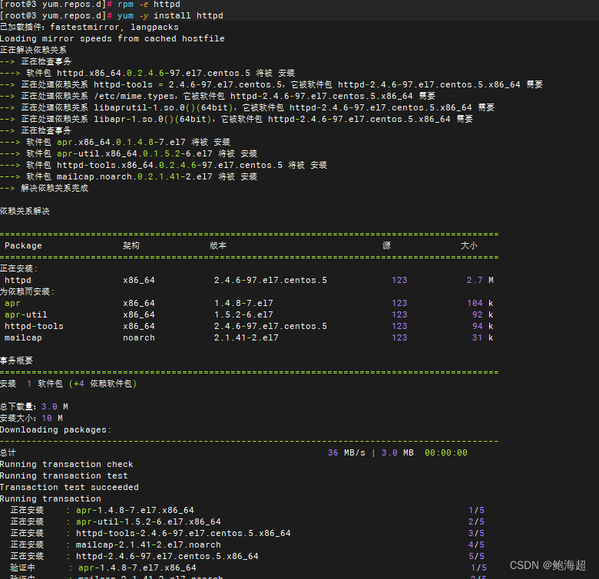599x579 pixels.
Task: Click the '3/5' install progress counter
Action: click(476, 533)
